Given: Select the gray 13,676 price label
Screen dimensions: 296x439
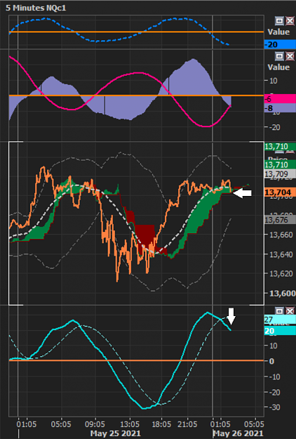Looking at the screenshot, I should click(280, 219).
